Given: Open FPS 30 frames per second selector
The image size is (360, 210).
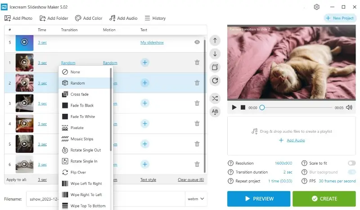Looking at the screenshot, I should click(x=337, y=181).
